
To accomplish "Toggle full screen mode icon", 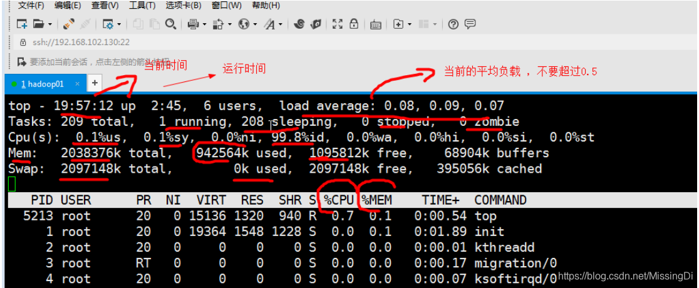I will tap(338, 24).
